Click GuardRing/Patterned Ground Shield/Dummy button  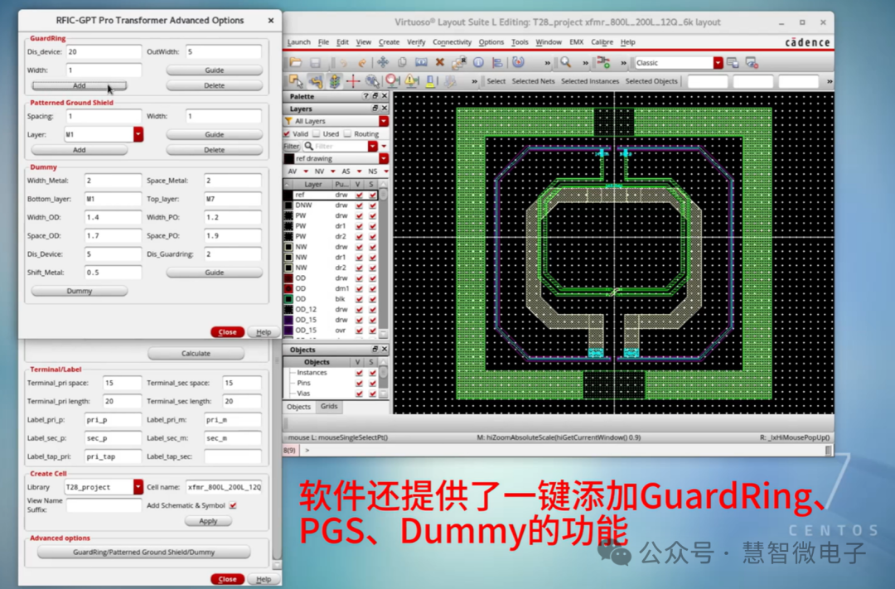tap(144, 552)
